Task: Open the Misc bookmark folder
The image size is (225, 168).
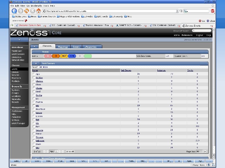Action: pos(128,16)
